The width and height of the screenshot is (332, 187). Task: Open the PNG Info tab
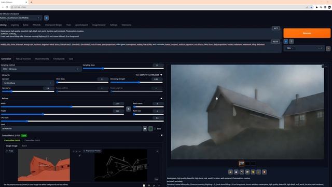(37, 25)
